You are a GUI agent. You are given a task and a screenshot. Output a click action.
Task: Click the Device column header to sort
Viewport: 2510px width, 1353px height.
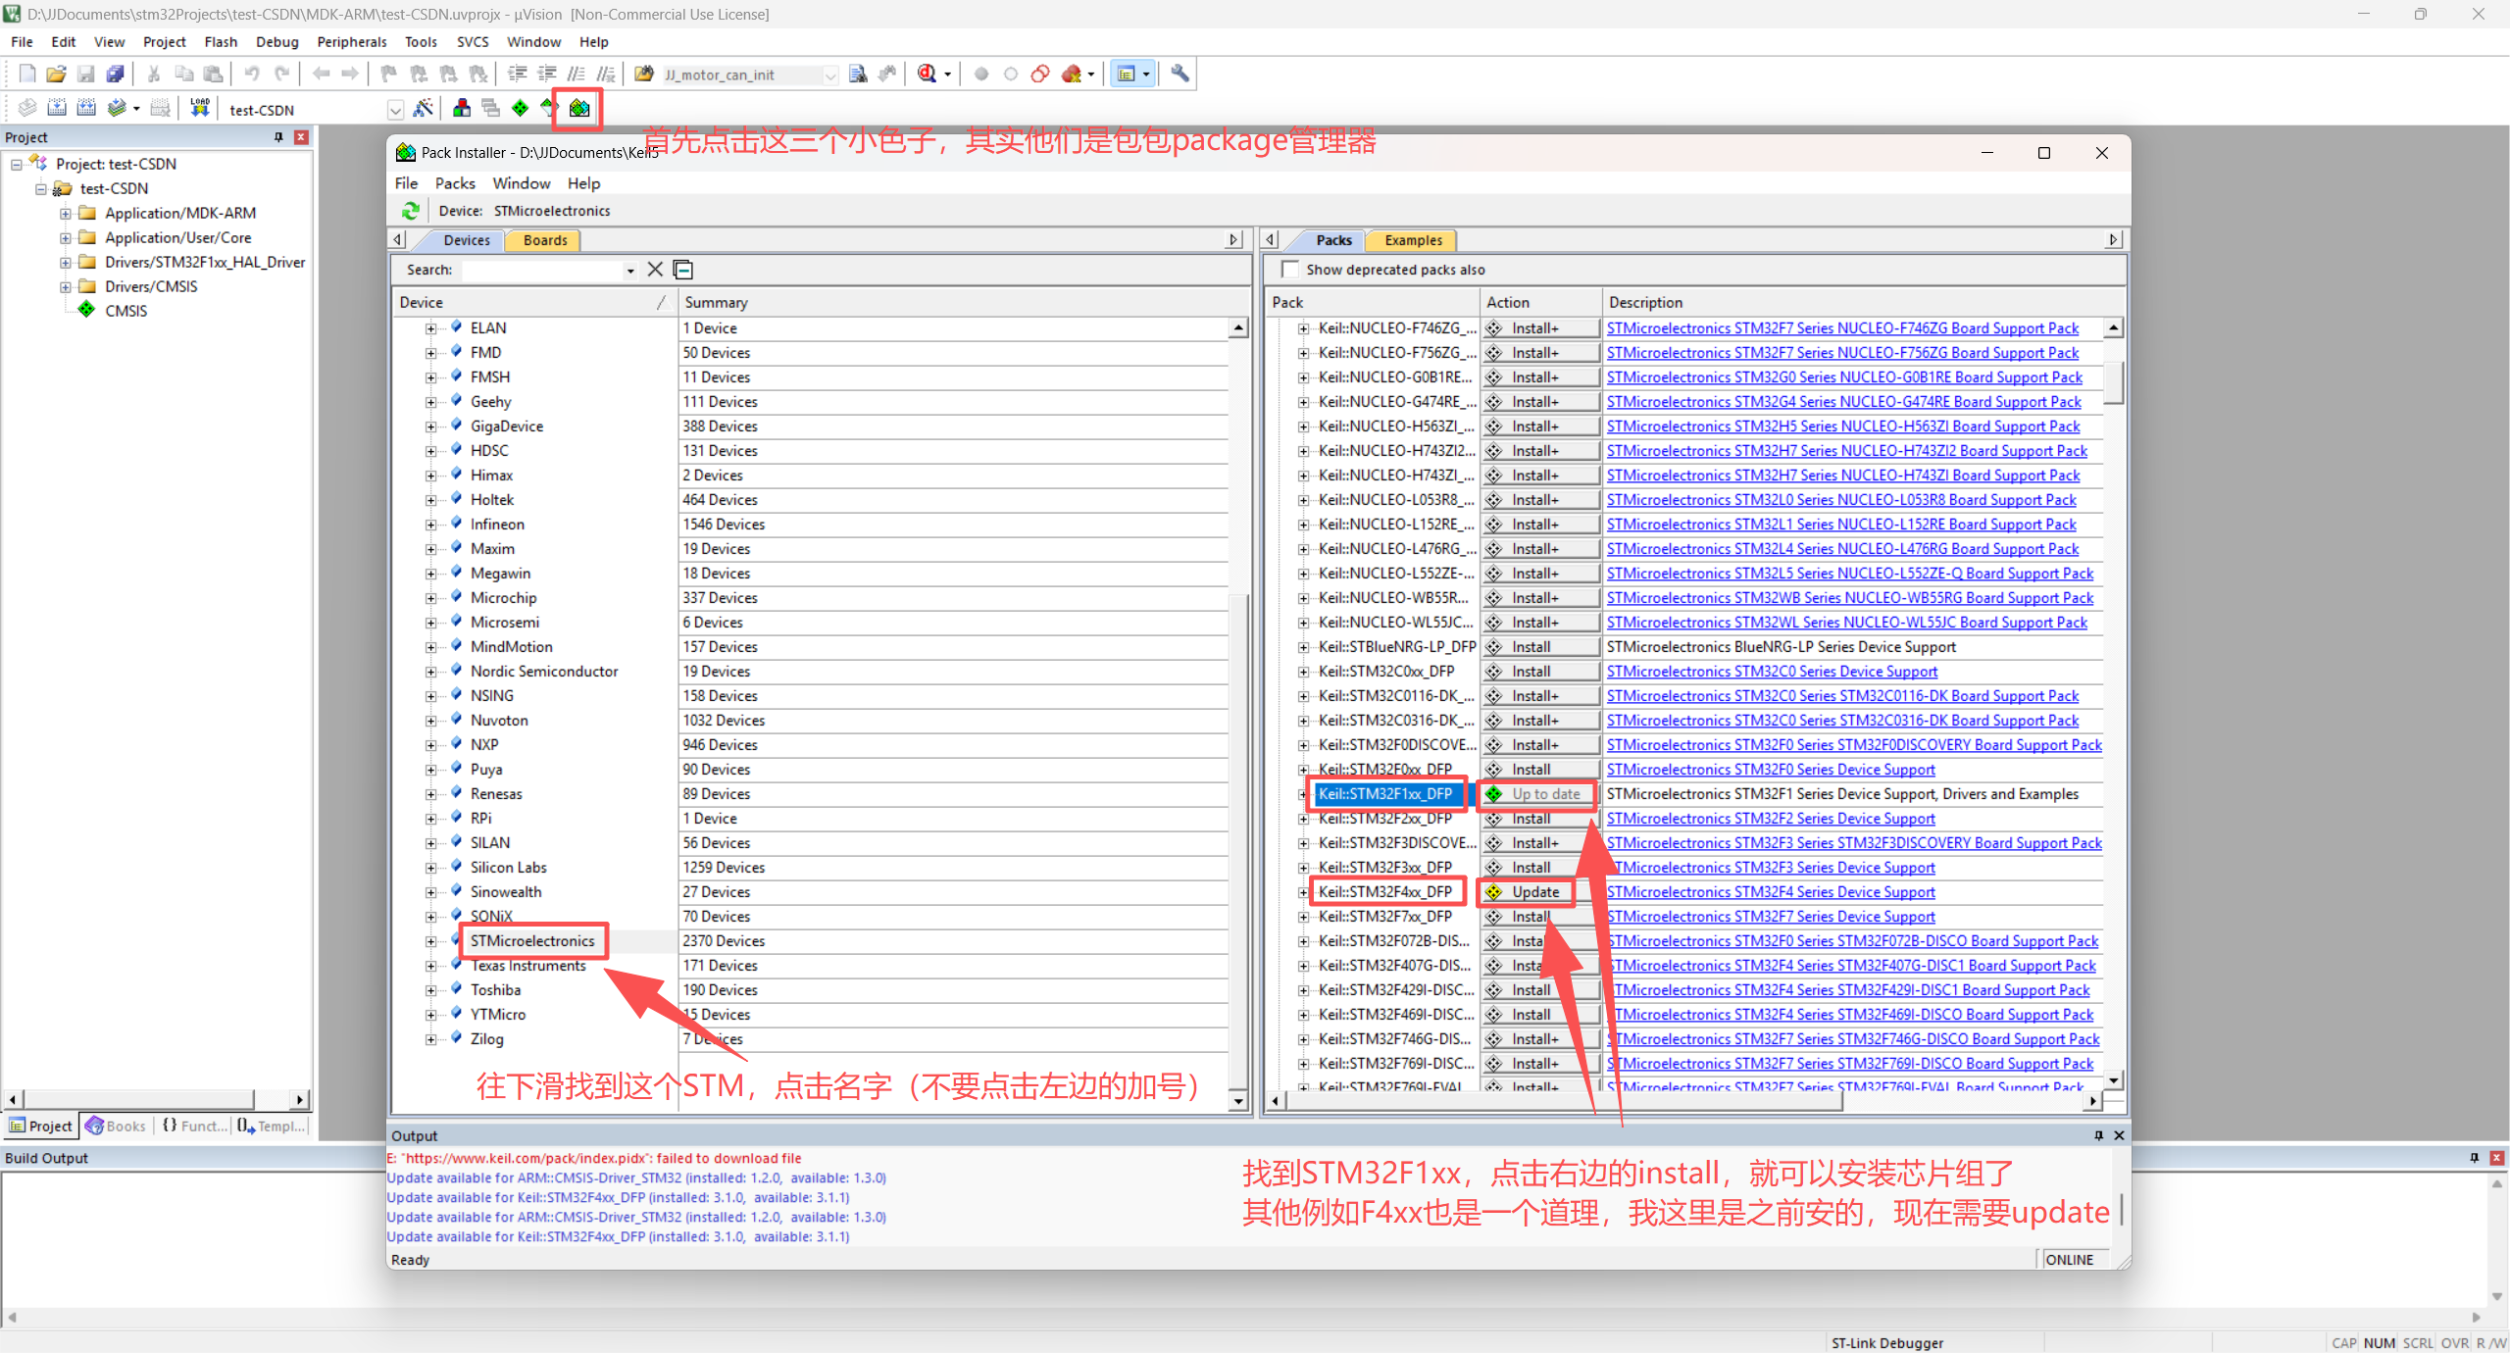tap(534, 302)
